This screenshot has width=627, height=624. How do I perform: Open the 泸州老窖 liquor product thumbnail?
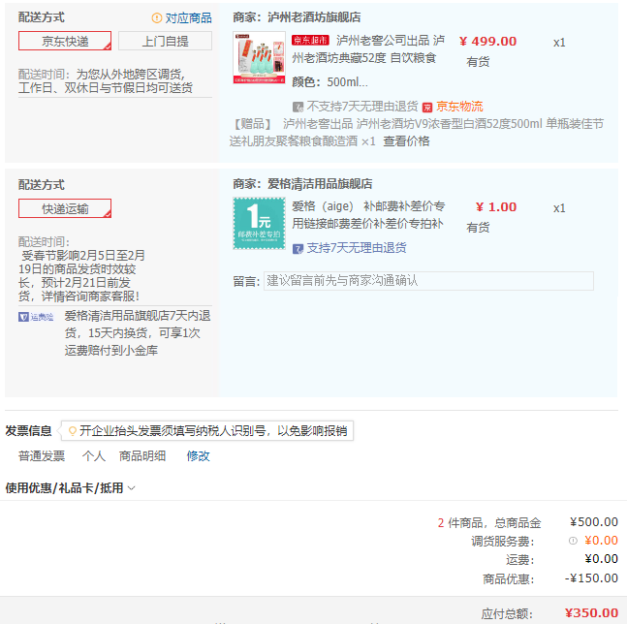pyautogui.click(x=259, y=58)
